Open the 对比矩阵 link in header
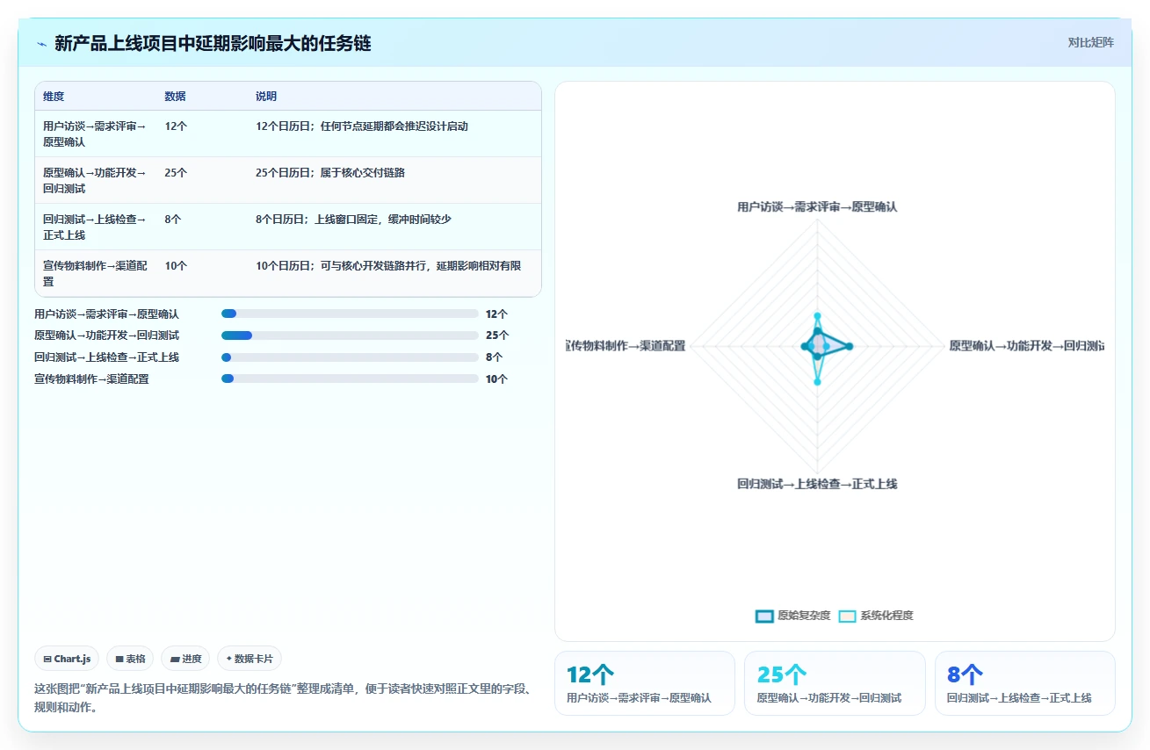Image resolution: width=1150 pixels, height=750 pixels. tap(1090, 42)
